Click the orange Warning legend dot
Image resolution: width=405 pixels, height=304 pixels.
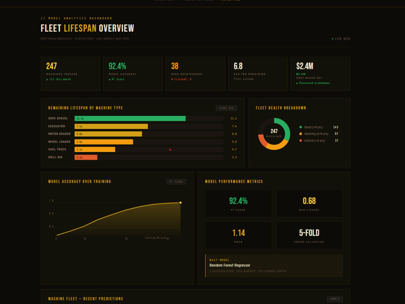(301, 134)
